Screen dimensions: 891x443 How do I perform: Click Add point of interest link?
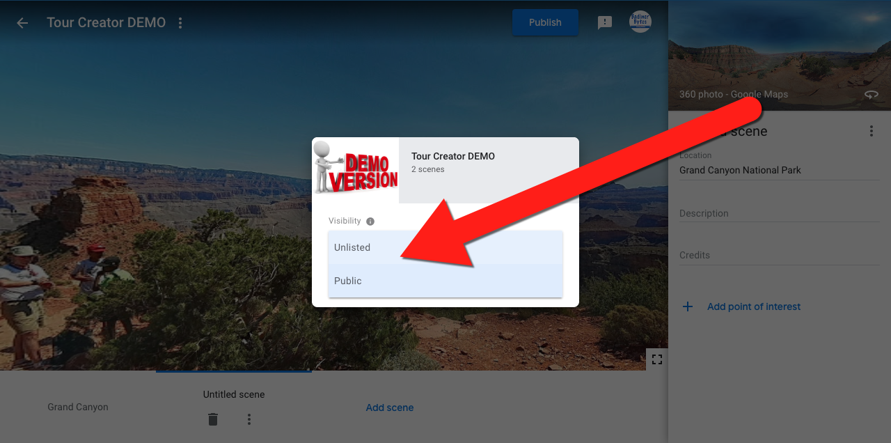click(x=754, y=306)
